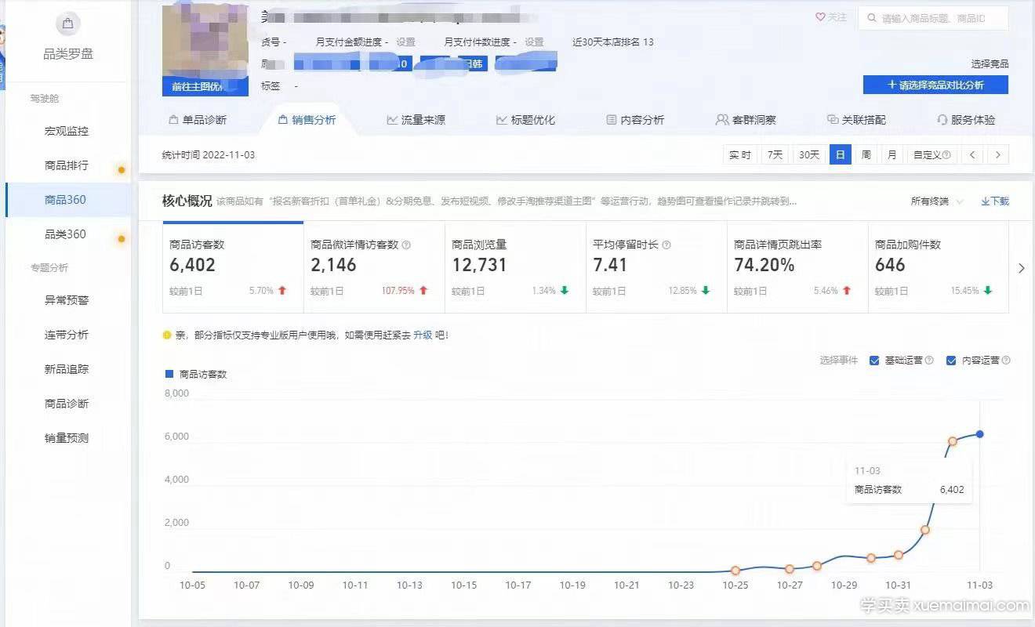1035x627 pixels.
Task: Open 商品360 in sidebar
Action: pos(67,200)
